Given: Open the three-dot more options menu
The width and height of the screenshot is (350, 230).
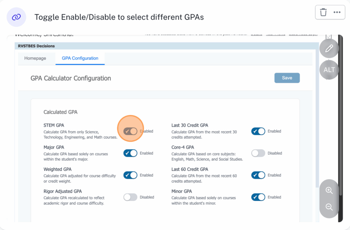Looking at the screenshot, I should click(x=337, y=12).
